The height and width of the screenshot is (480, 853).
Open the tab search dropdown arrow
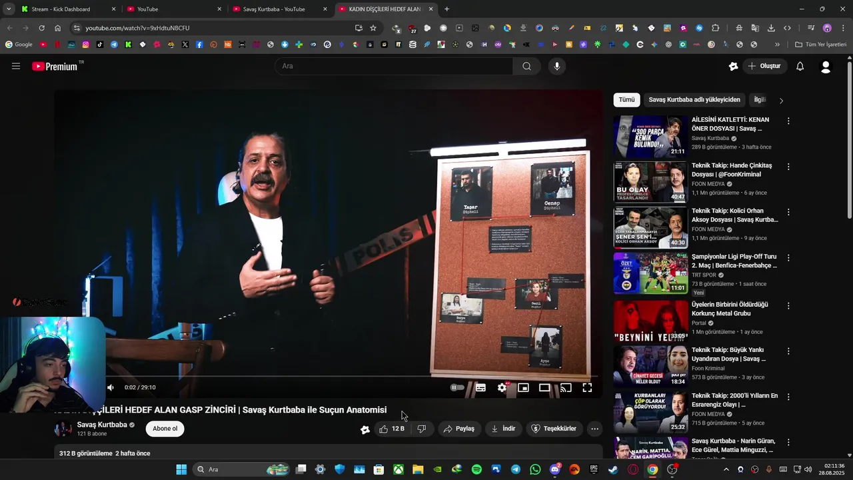click(9, 9)
